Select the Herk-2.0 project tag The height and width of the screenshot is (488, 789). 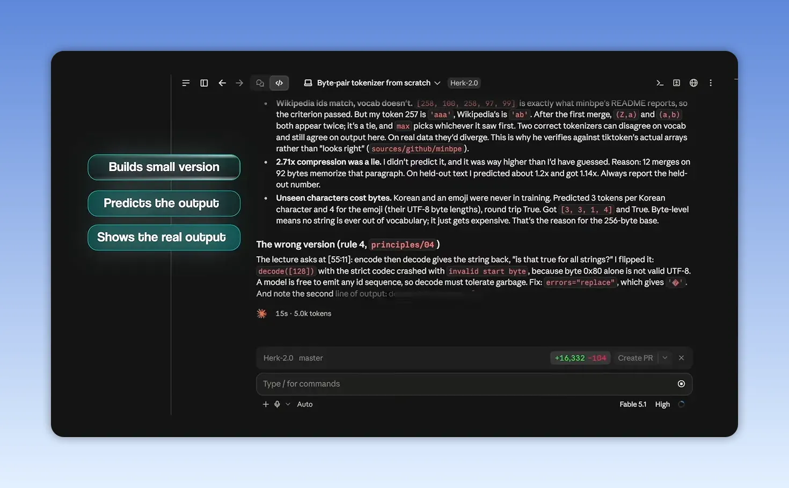pyautogui.click(x=464, y=83)
